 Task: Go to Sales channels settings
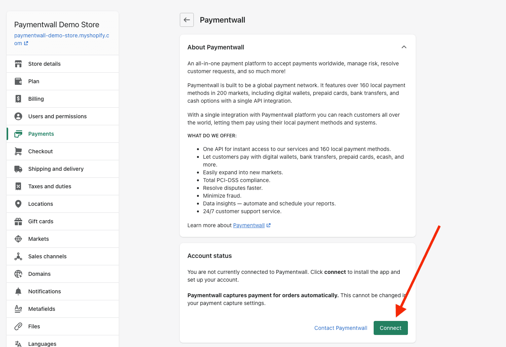63,256
